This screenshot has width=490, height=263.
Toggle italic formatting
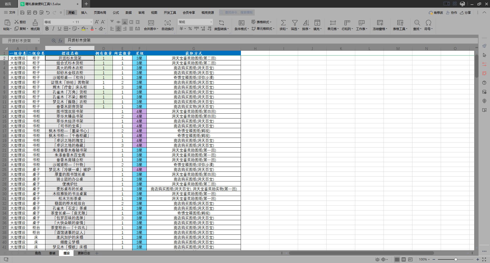pos(53,29)
